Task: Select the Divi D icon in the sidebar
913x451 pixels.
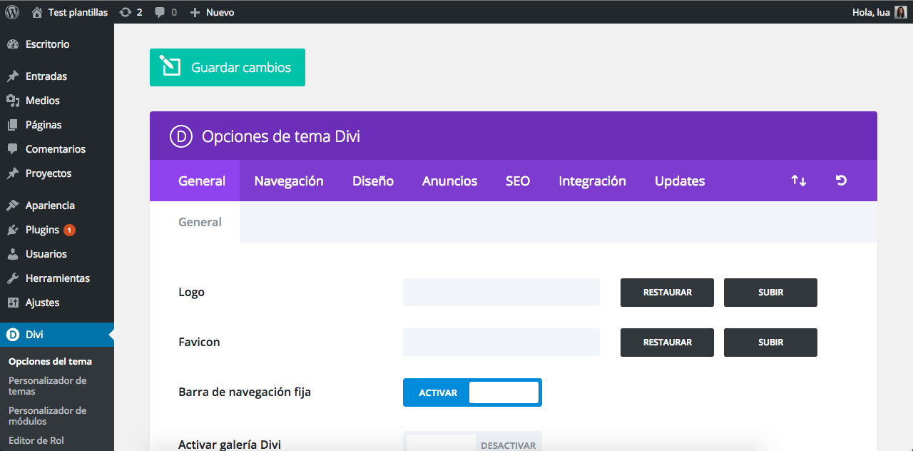Action: [x=11, y=334]
